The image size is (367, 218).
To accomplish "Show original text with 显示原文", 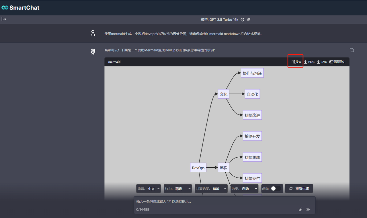I will [337, 62].
